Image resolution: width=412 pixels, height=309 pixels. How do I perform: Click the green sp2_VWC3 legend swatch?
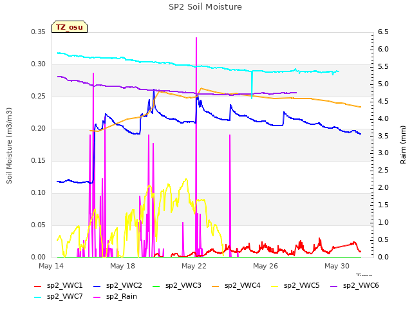(156, 286)
